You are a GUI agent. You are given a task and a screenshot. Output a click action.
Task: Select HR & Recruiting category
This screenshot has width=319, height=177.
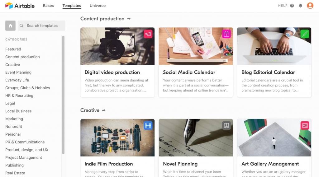19,95
